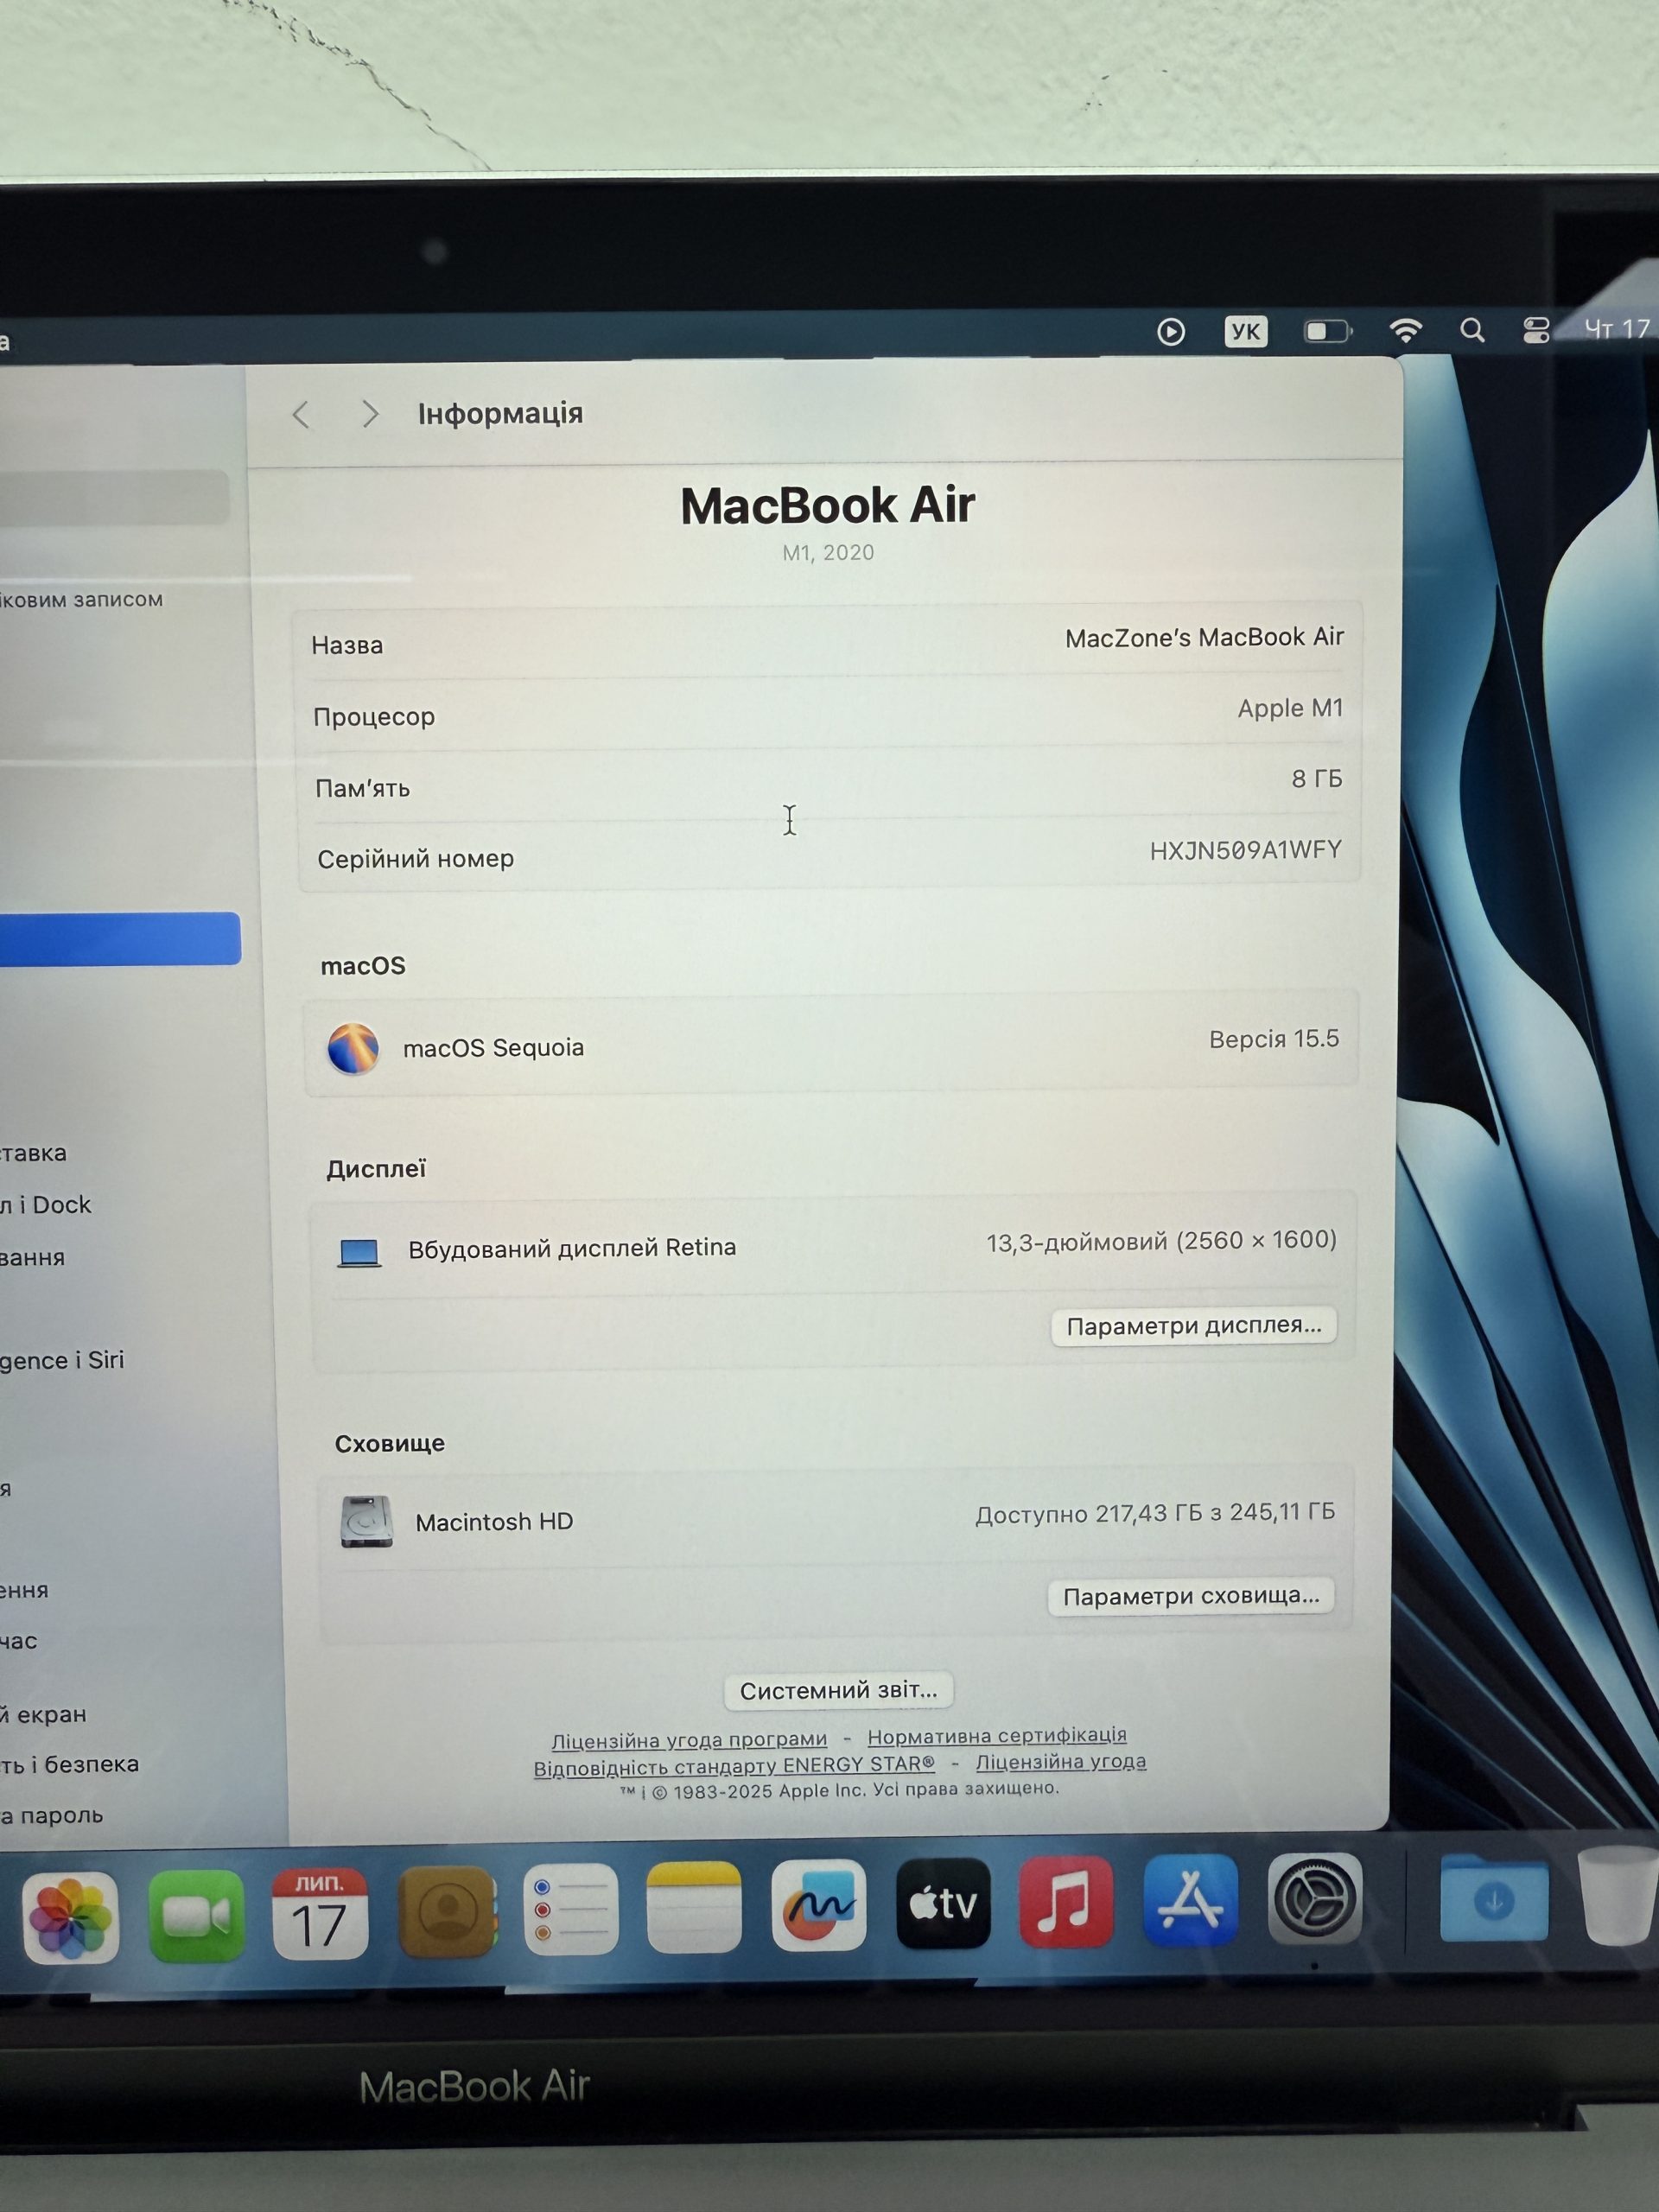
Task: Open Spotlight search in menu bar
Action: tap(1472, 329)
